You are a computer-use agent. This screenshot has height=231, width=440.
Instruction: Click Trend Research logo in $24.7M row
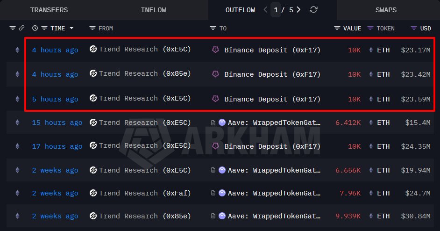click(x=93, y=193)
